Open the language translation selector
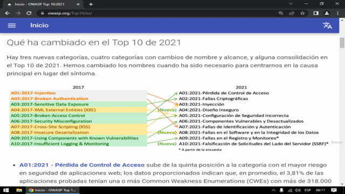Viewport: 345px width, 194px height. coord(327,25)
